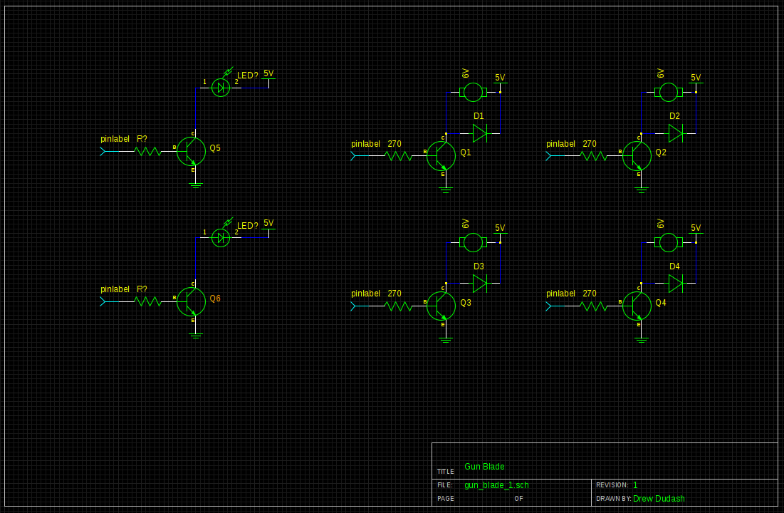This screenshot has height=513, width=784.
Task: Click the 5V power label above D4
Action: pyautogui.click(x=696, y=228)
